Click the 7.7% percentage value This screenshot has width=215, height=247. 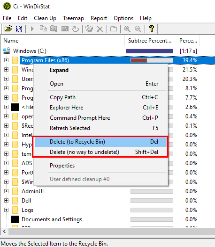(x=191, y=97)
